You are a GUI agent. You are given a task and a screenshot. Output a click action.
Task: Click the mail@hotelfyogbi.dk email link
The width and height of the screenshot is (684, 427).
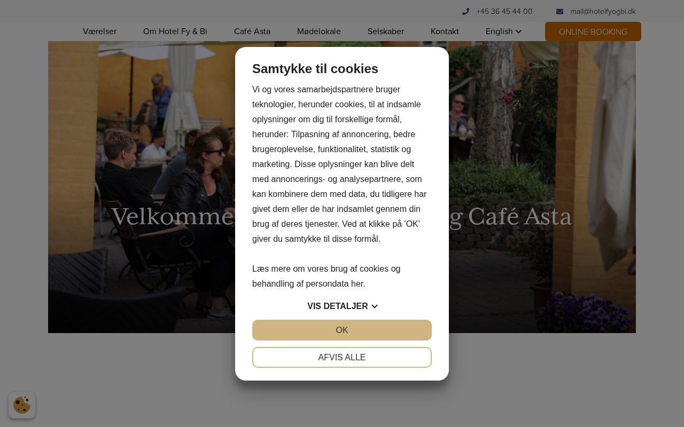point(603,11)
